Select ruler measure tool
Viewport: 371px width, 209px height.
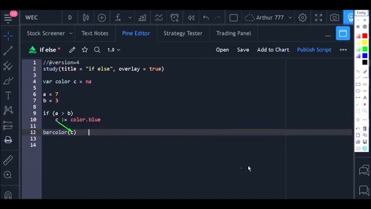(8, 160)
